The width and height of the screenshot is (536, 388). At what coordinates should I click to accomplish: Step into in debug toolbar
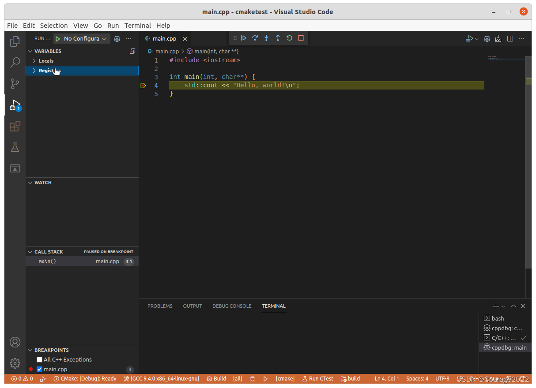click(266, 38)
